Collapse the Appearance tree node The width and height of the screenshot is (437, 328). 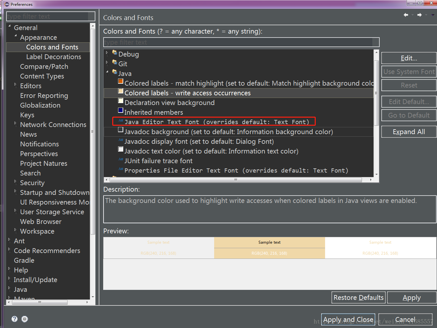[16, 36]
